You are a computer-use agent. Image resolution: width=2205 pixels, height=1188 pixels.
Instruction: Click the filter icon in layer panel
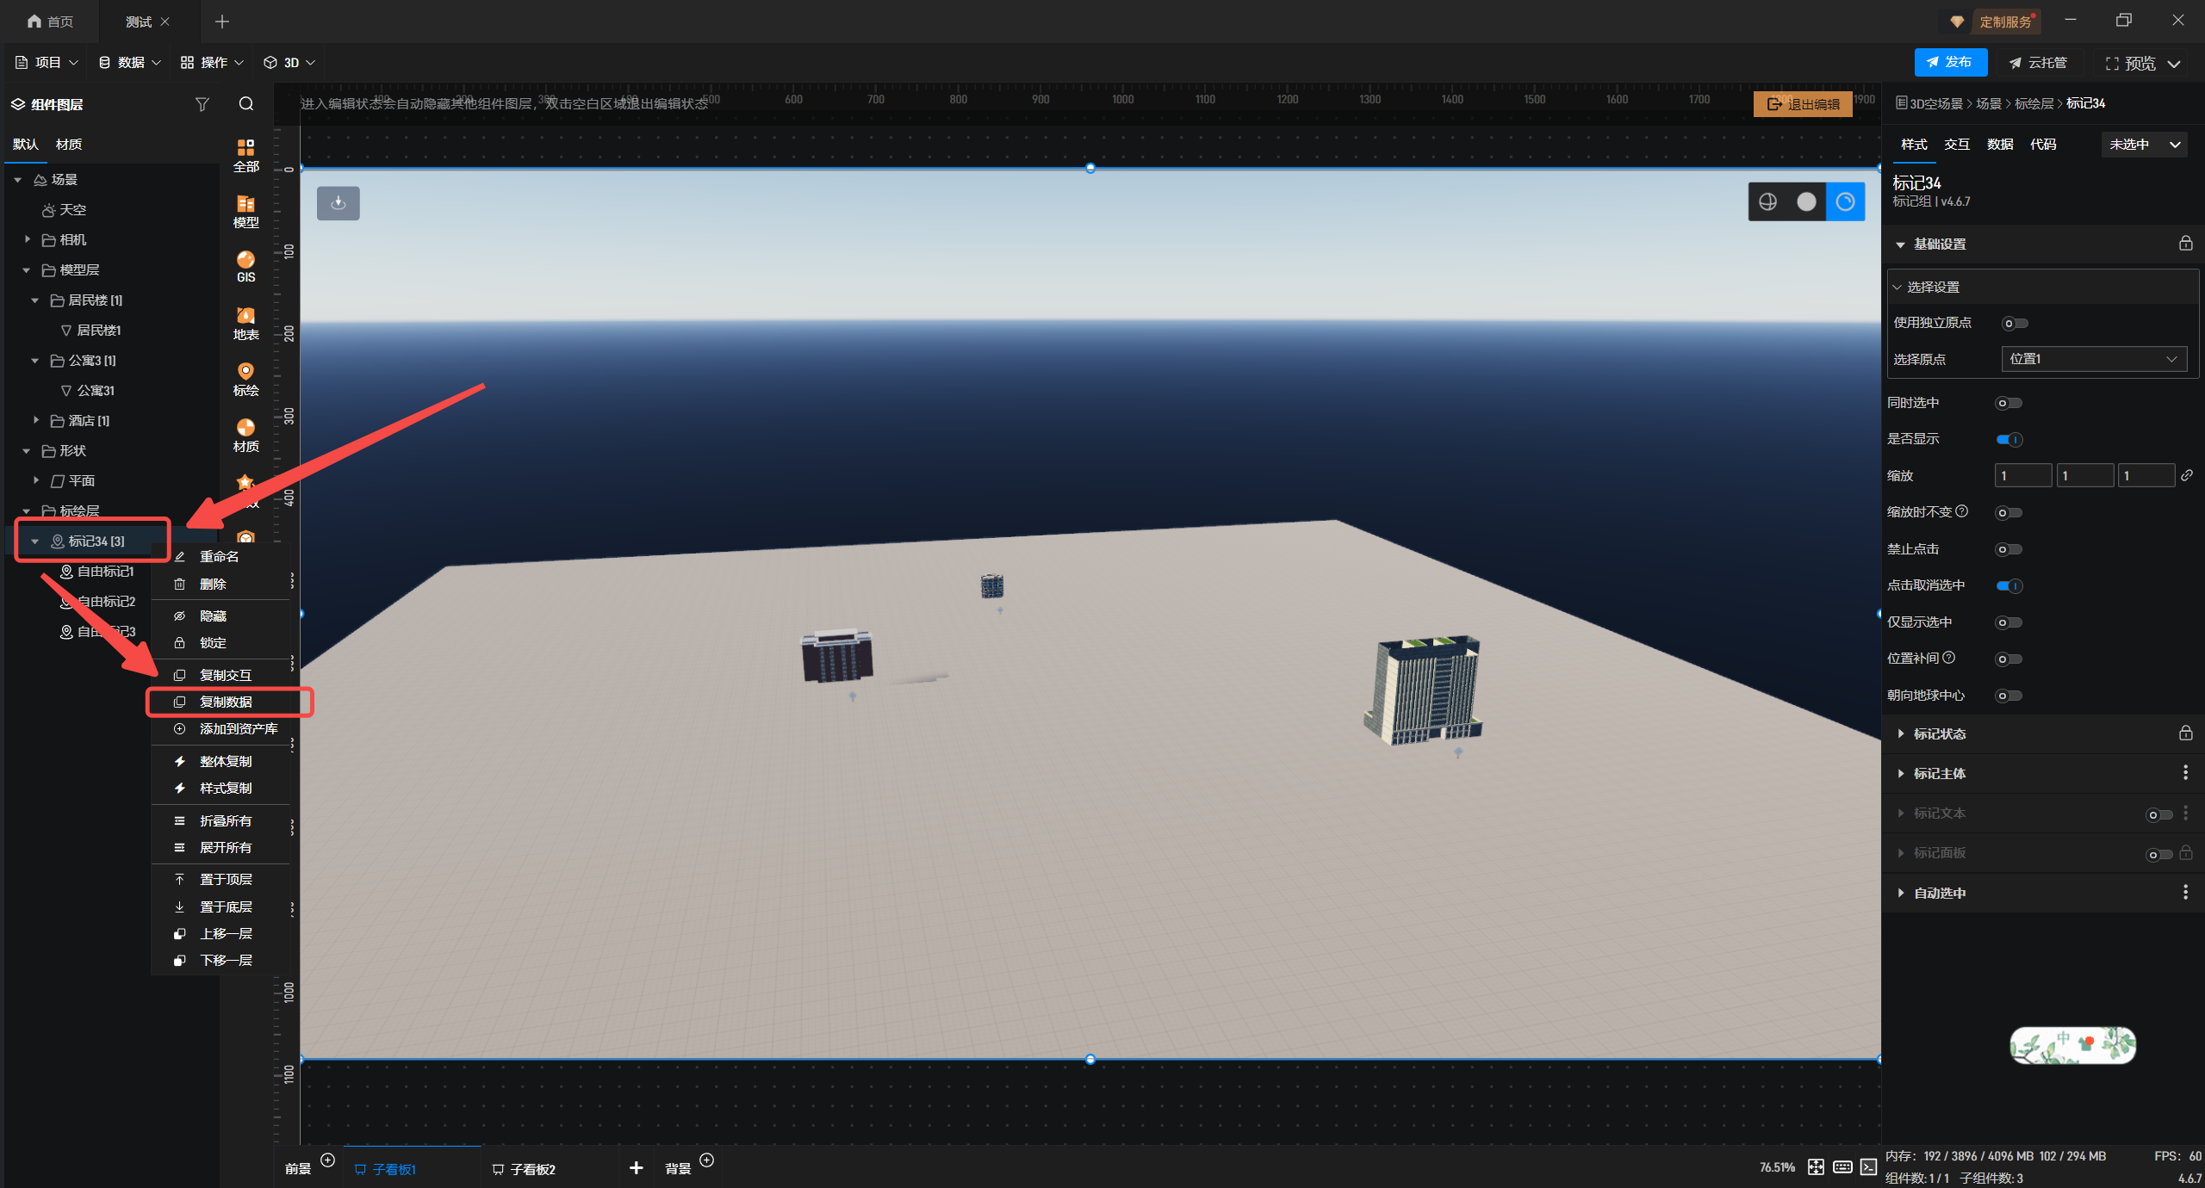click(x=202, y=104)
